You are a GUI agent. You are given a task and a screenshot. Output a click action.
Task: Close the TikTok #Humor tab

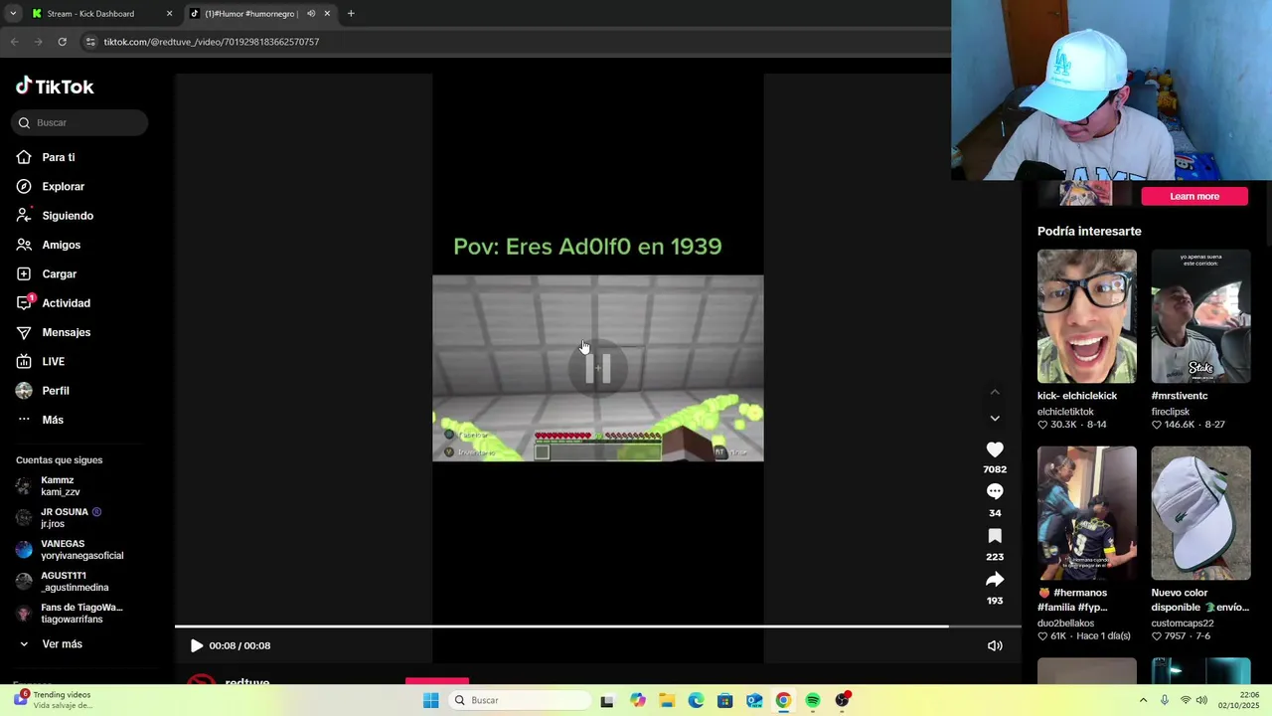327,14
